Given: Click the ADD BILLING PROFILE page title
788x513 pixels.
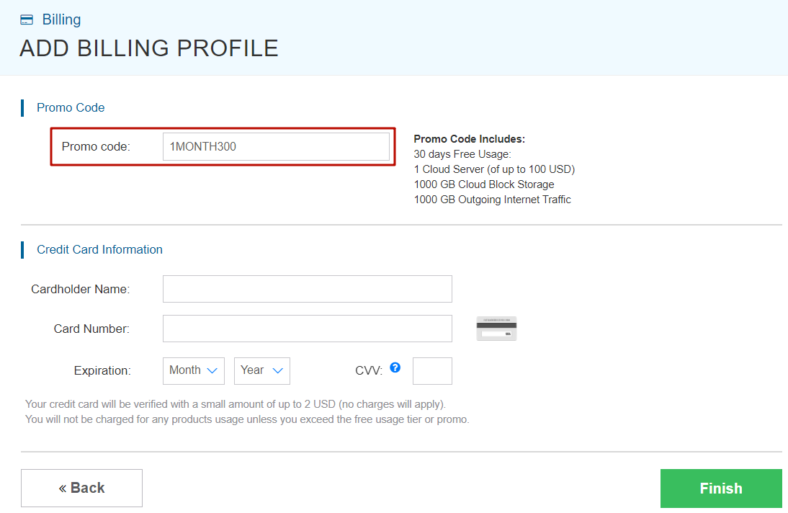Looking at the screenshot, I should pos(148,48).
